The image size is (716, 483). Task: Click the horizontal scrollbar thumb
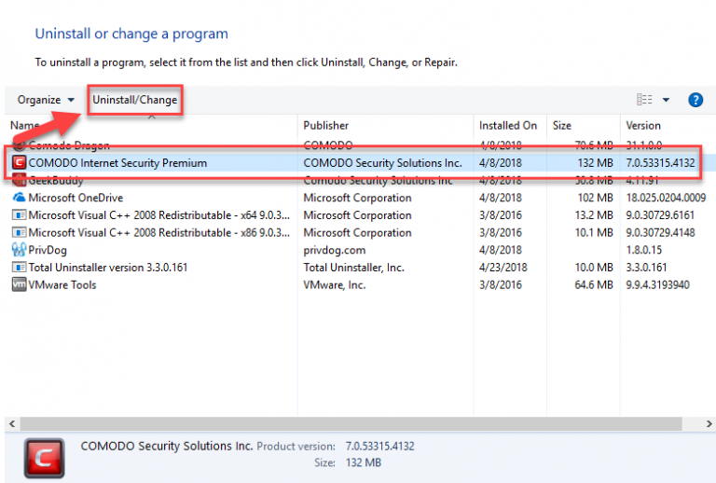(351, 423)
